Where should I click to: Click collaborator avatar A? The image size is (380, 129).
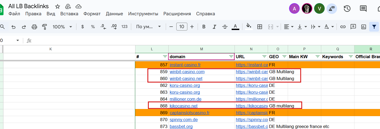click(294, 9)
